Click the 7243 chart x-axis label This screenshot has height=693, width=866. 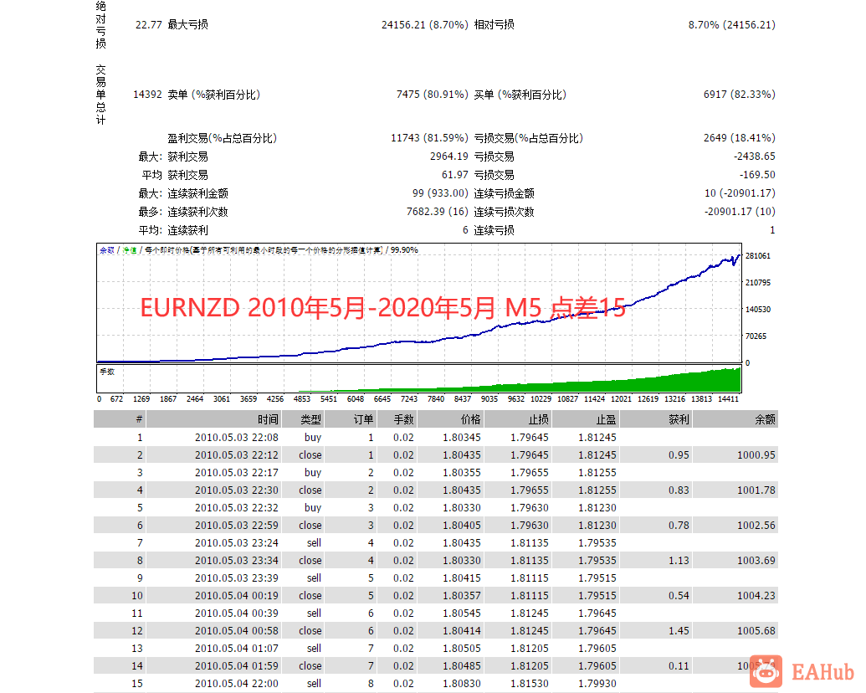[x=408, y=399]
